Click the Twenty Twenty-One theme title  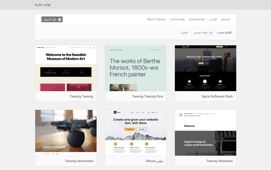147,96
